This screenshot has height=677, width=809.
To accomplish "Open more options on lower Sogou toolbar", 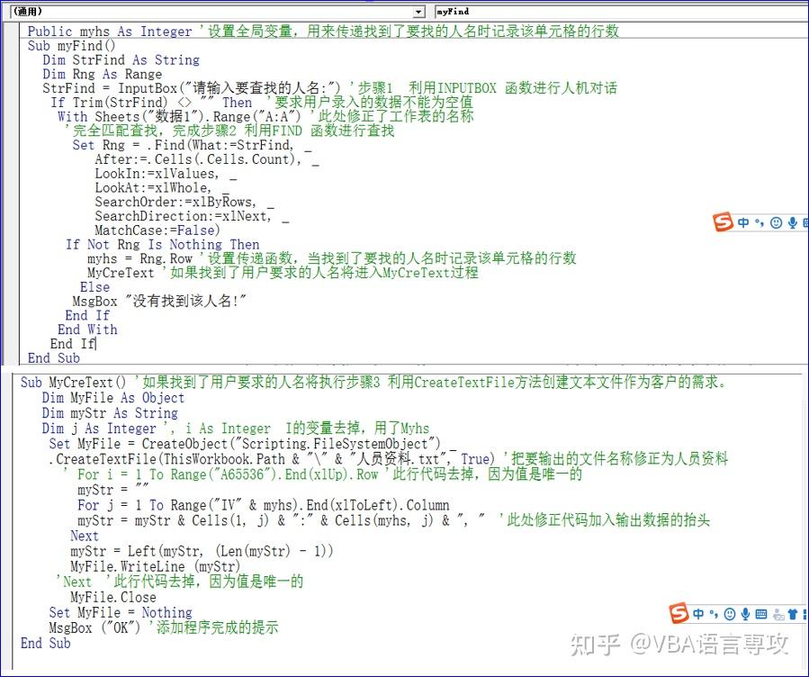I will [805, 614].
